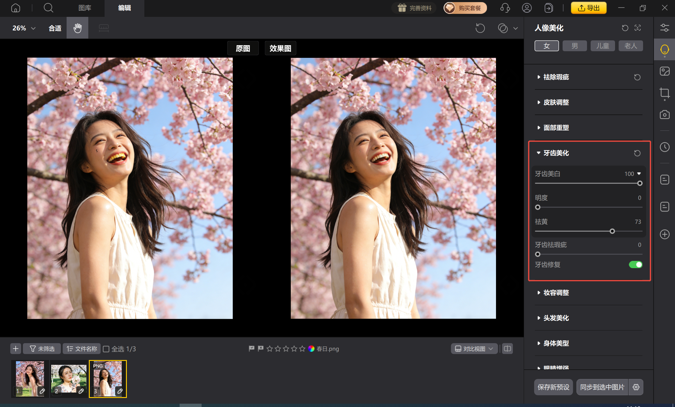Reset the 牙齿美化 section settings

click(x=637, y=153)
